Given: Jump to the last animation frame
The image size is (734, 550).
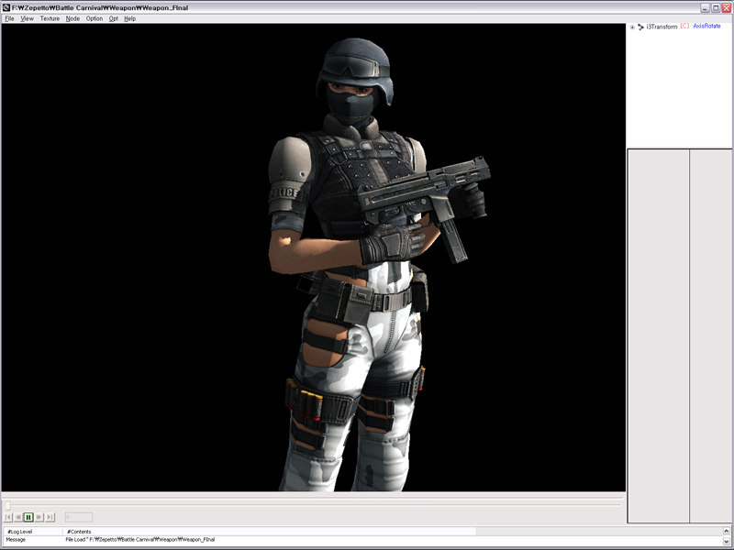Looking at the screenshot, I should (x=50, y=517).
